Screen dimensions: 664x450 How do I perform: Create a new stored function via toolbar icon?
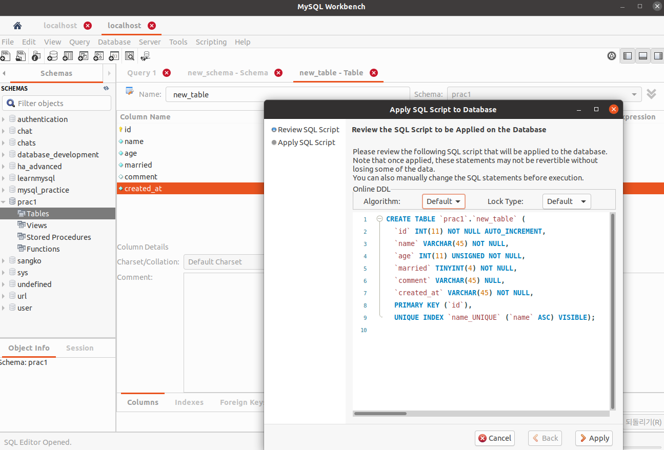click(x=113, y=55)
